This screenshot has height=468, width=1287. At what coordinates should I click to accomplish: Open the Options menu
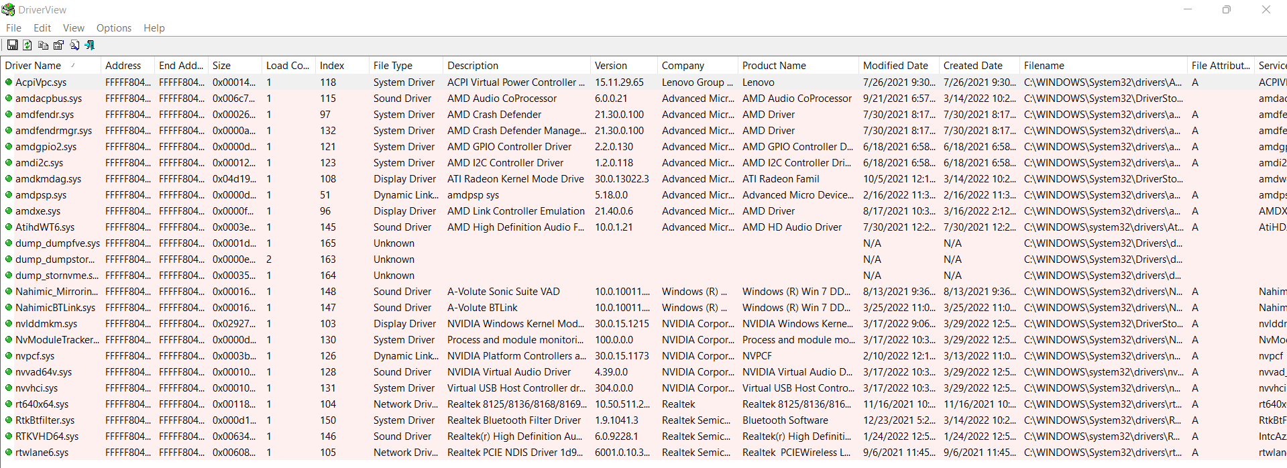(114, 27)
